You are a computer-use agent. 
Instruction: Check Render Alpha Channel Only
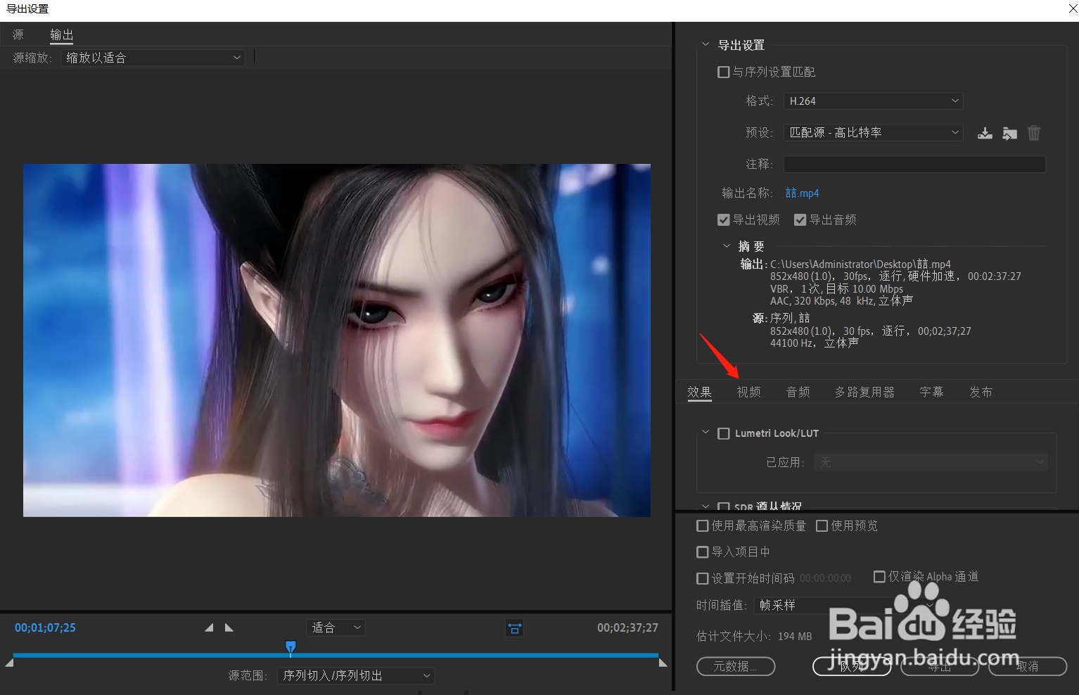coord(879,577)
